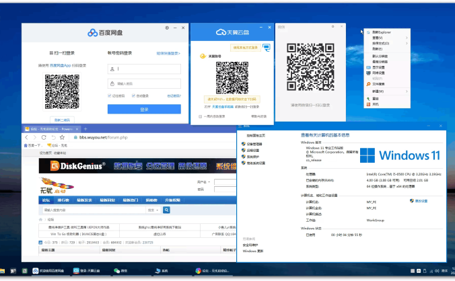
Task: Click the blue 登录 button in Baidu Netdisk
Action: tap(144, 109)
